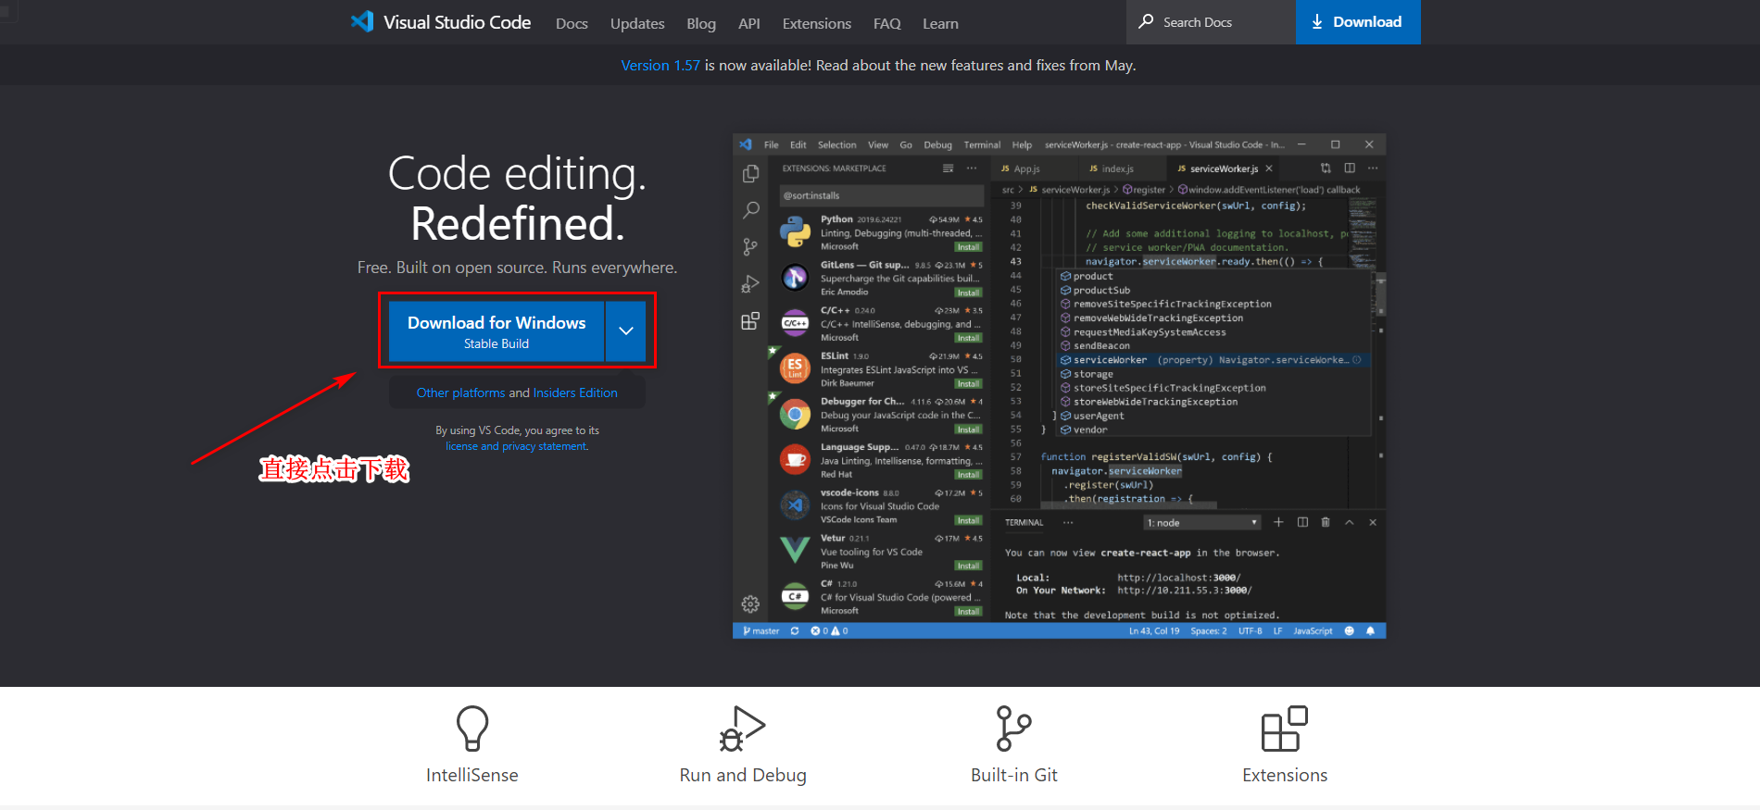Viewport: 1760px width, 810px height.
Task: Close the serviceWorker.js tab
Action: (x=1269, y=168)
